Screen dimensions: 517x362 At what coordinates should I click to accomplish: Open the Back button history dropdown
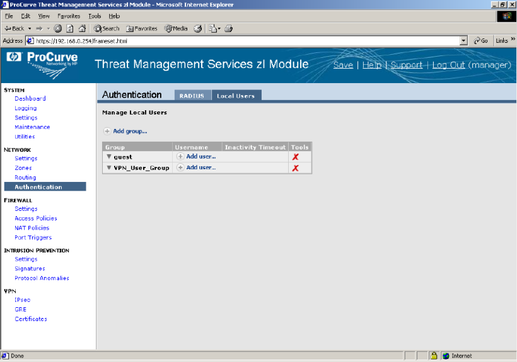[x=30, y=28]
